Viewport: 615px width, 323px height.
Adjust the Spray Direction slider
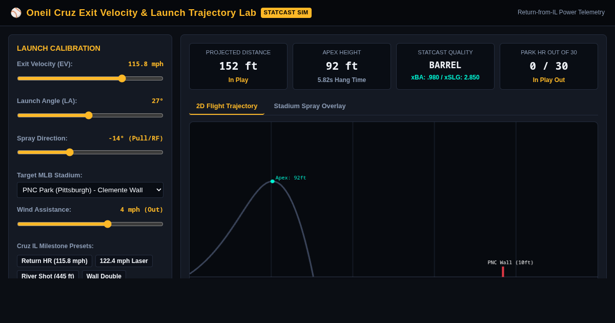(90, 152)
